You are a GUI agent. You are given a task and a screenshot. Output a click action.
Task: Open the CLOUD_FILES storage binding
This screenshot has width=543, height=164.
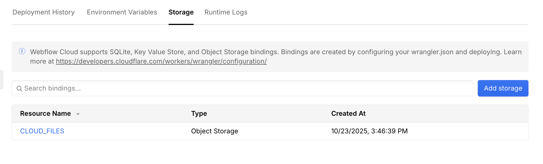click(42, 131)
